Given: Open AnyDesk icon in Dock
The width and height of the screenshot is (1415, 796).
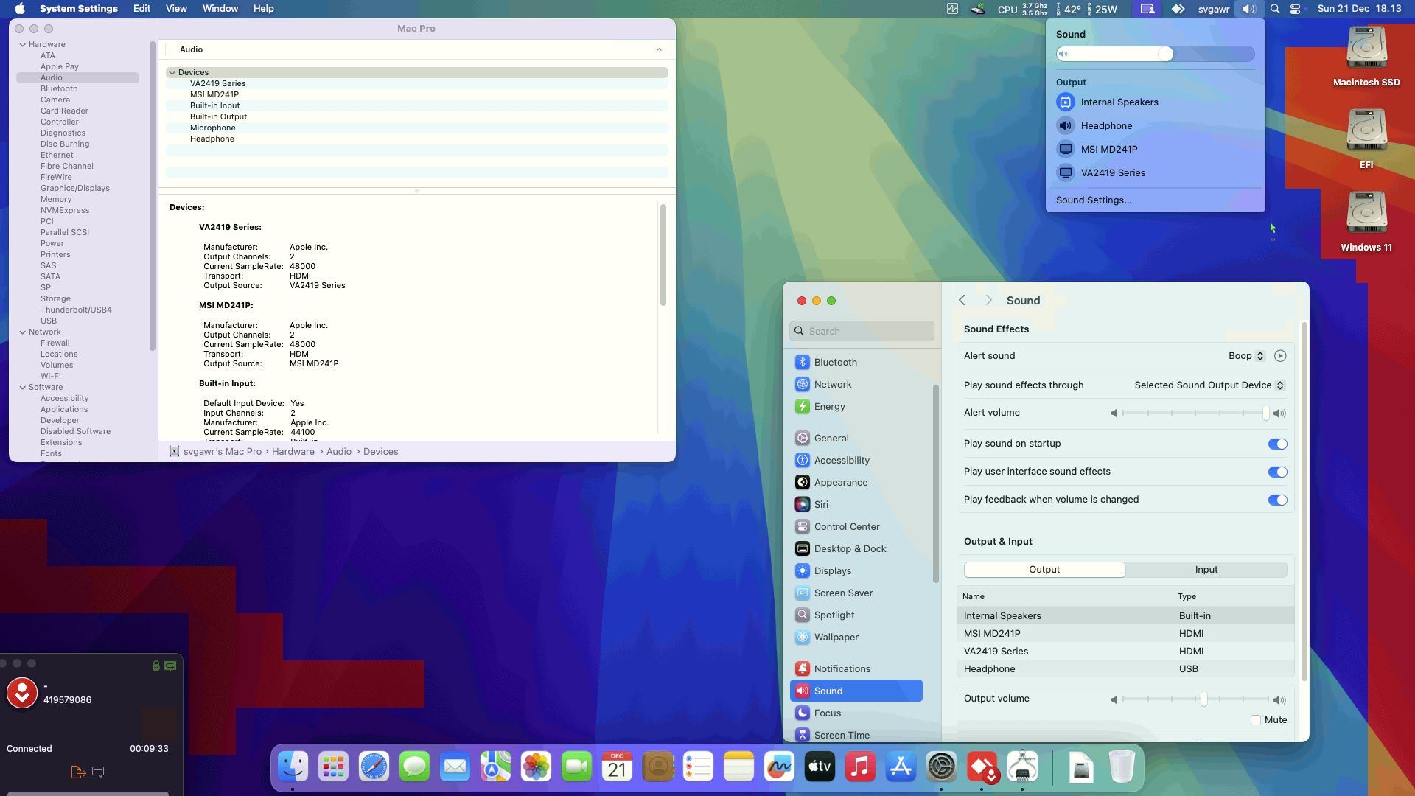Looking at the screenshot, I should click(982, 767).
